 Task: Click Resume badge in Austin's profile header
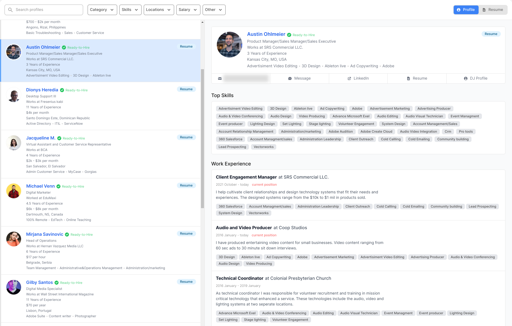(x=491, y=34)
